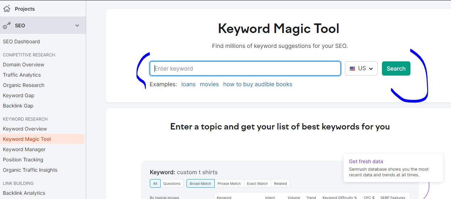Select the Questions tab in preview
The height and width of the screenshot is (199, 451).
pyautogui.click(x=172, y=183)
